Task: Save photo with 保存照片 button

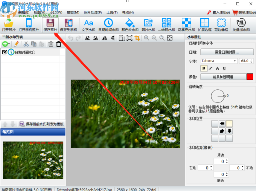Action: 50,25
